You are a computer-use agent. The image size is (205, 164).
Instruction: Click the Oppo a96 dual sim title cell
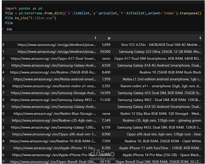[164, 134]
